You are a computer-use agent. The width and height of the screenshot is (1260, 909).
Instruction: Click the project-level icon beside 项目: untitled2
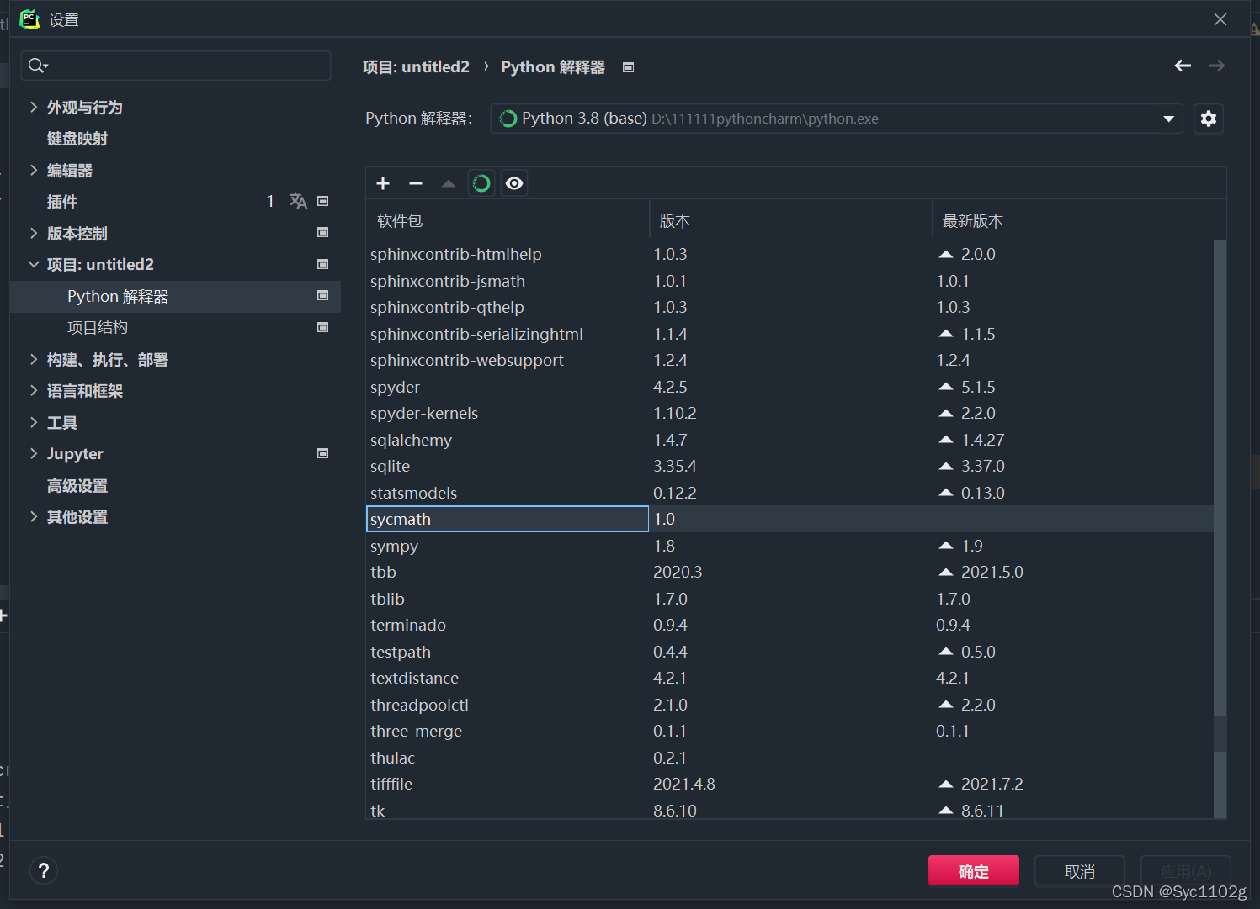pos(322,264)
